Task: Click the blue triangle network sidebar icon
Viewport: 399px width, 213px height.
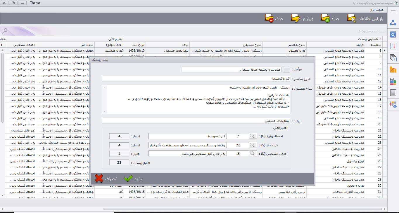Action: point(393,23)
